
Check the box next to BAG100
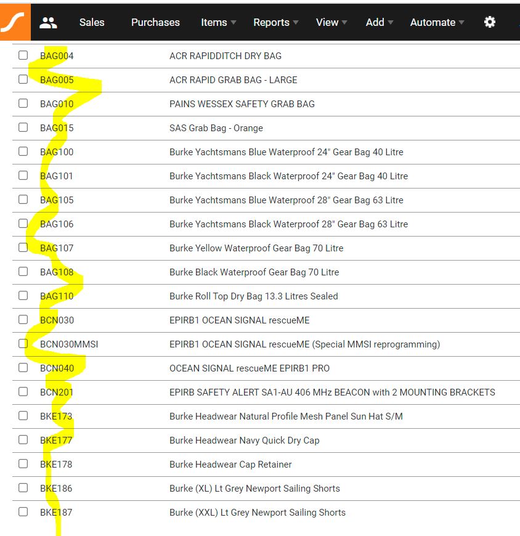tap(23, 151)
